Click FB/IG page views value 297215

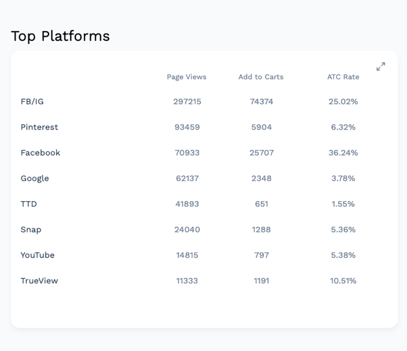187,101
